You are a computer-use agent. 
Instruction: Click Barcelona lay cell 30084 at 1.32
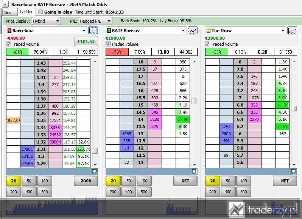pyautogui.click(x=55, y=142)
